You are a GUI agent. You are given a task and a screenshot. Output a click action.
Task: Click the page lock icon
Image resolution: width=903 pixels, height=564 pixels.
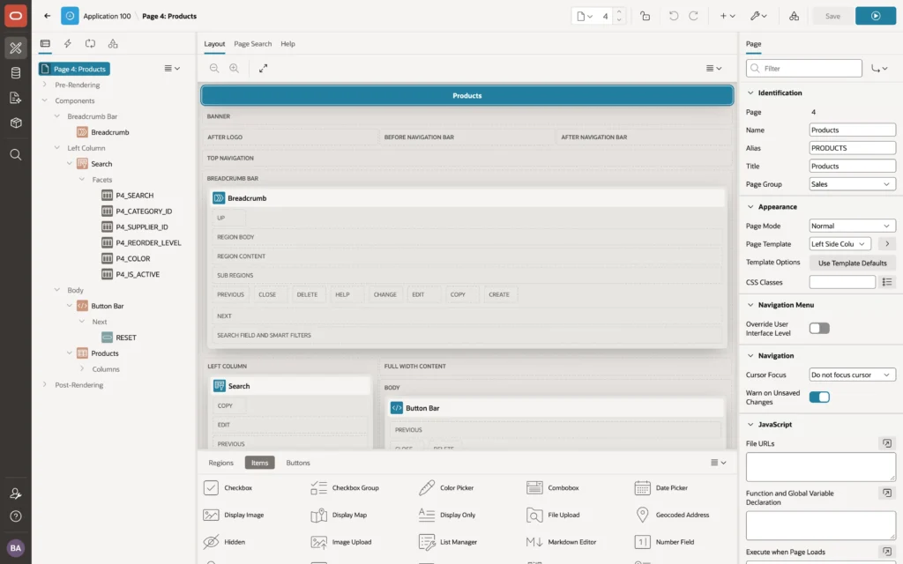pyautogui.click(x=645, y=16)
